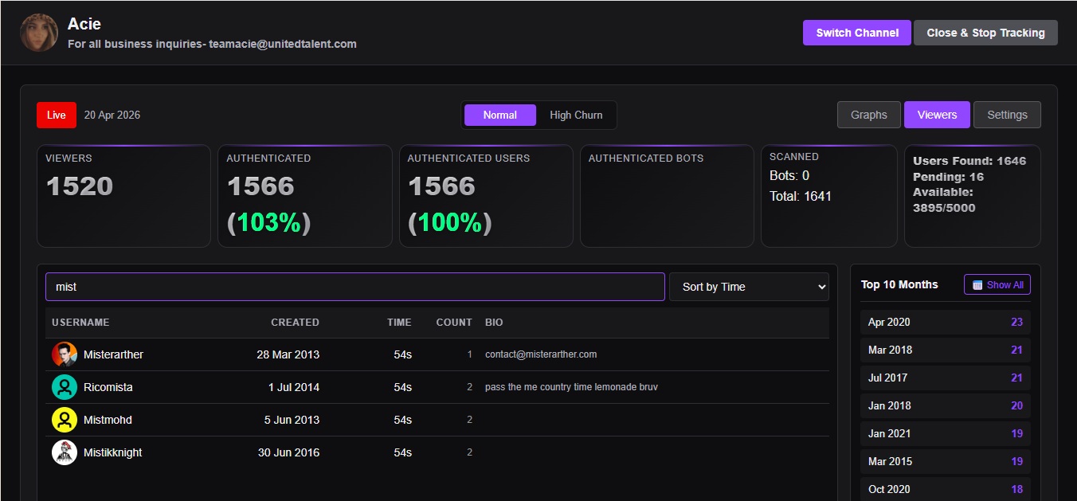Viewport: 1077px width, 501px height.
Task: Focus the search field containing 'mist'
Action: [355, 287]
